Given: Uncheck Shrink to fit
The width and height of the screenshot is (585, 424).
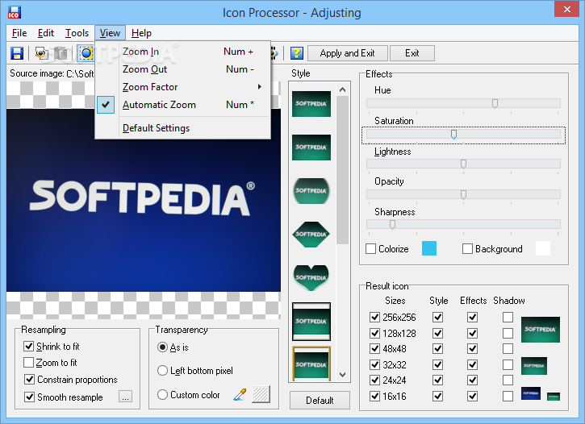Looking at the screenshot, I should [29, 346].
